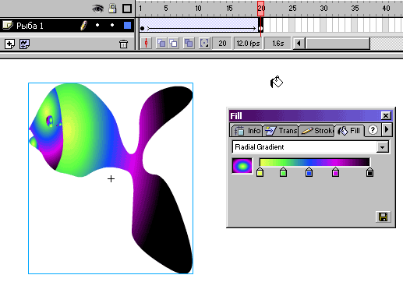
Task: Toggle visibility dot for layer Рыба 1
Action: (97, 25)
